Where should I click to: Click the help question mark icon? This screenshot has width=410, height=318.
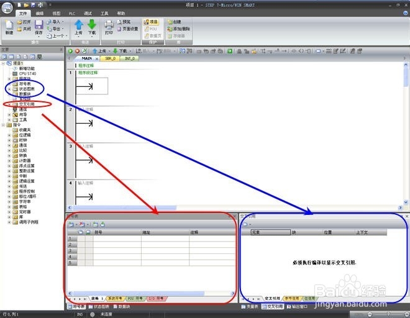coord(406,13)
